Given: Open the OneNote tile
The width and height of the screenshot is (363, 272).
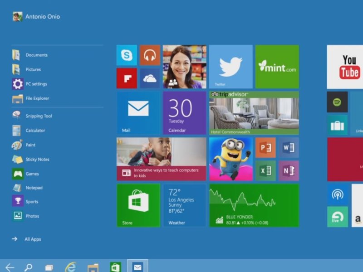Looking at the screenshot, I should point(289,171).
